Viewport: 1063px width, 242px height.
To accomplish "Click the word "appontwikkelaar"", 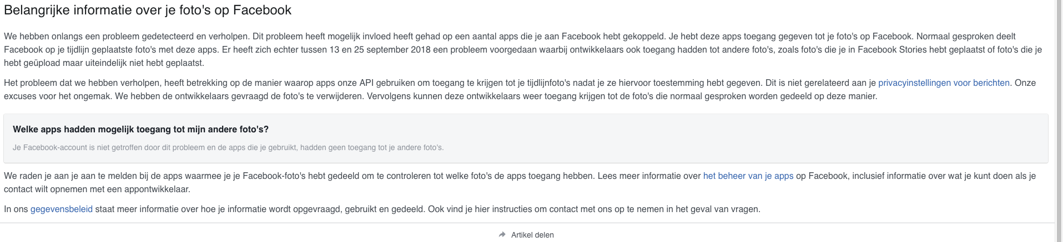I will 158,189.
